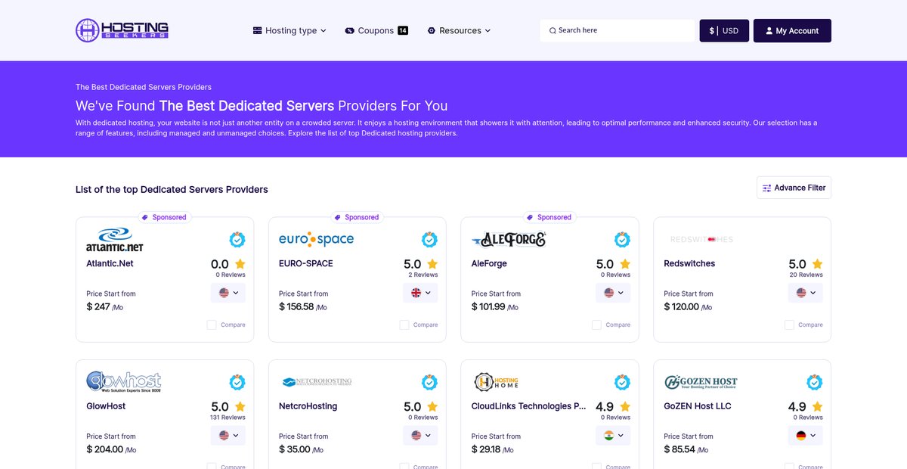This screenshot has height=469, width=907.
Task: Click the star rating icon for Atlantic.Net
Action: point(240,264)
